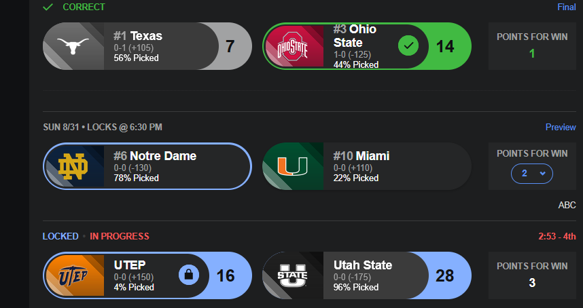Click the Notre Dame ND logo
This screenshot has height=308, width=583.
point(73,166)
